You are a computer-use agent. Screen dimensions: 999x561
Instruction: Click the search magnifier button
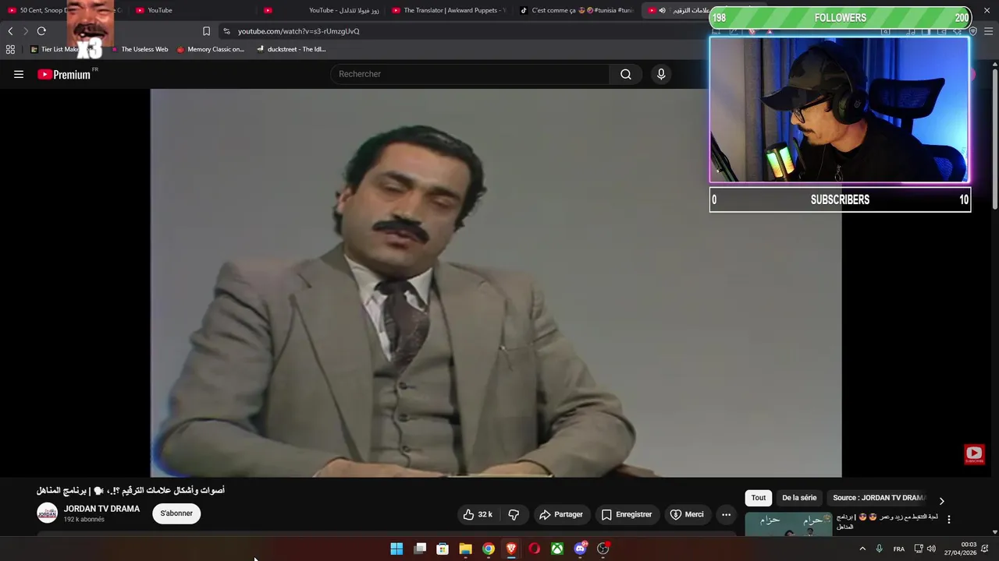click(x=626, y=74)
